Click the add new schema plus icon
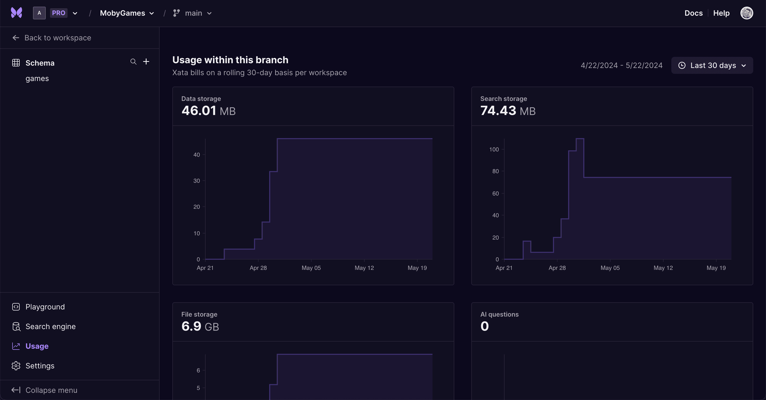 (146, 62)
